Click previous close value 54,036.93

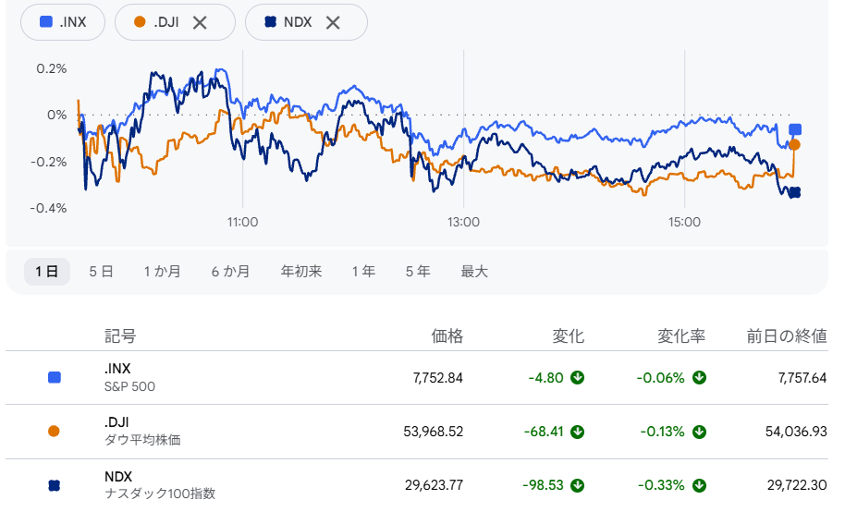point(797,432)
